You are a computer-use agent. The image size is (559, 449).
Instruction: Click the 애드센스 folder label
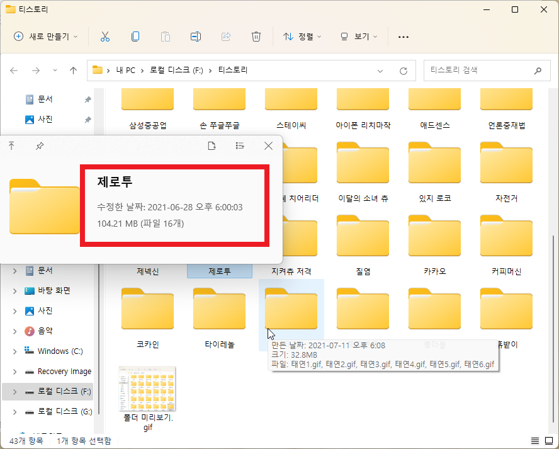[x=434, y=125]
